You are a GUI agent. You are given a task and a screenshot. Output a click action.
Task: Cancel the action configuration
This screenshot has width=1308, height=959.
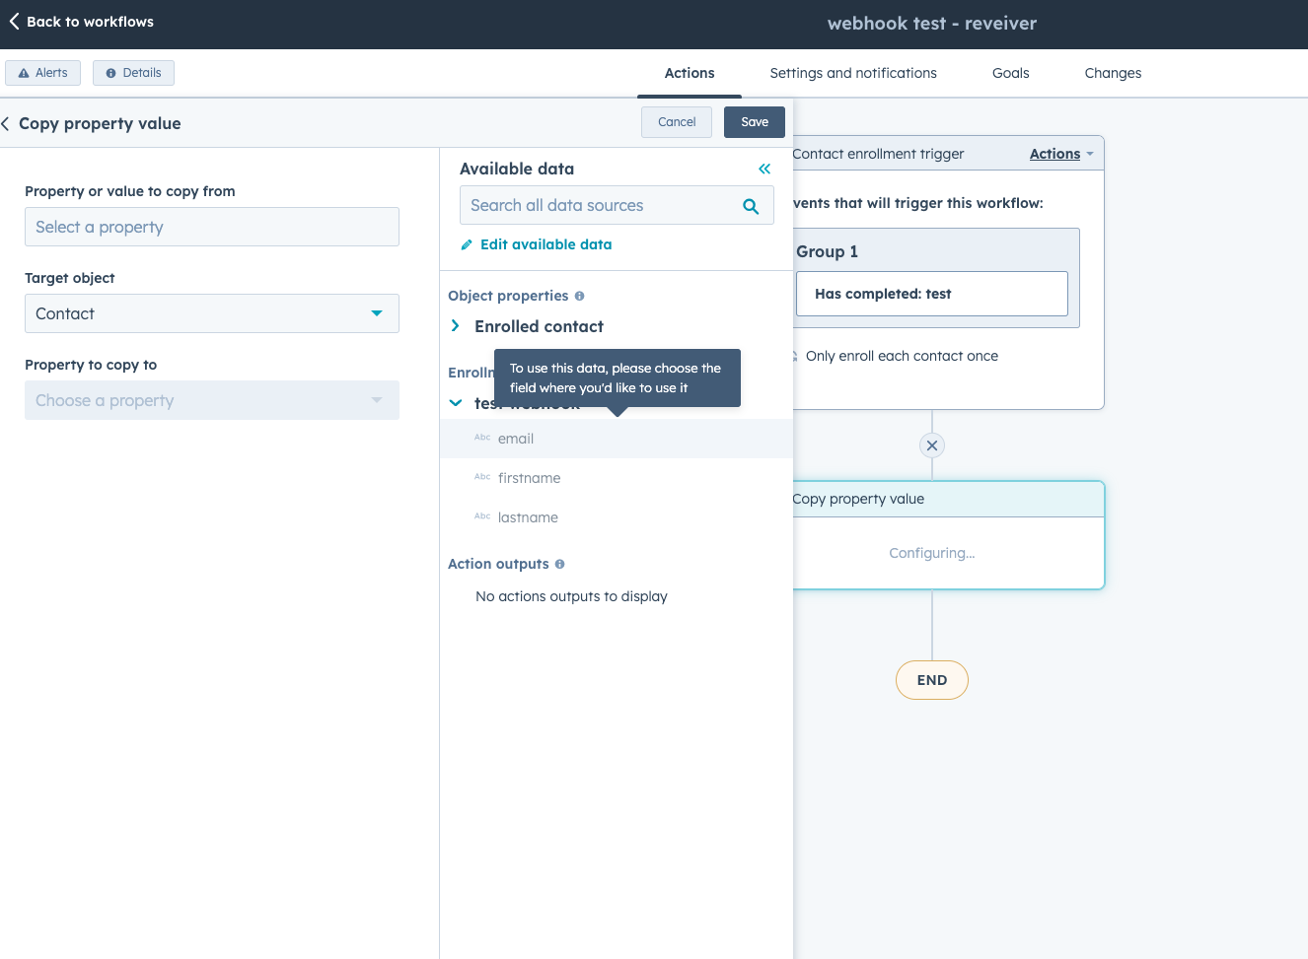tap(677, 121)
